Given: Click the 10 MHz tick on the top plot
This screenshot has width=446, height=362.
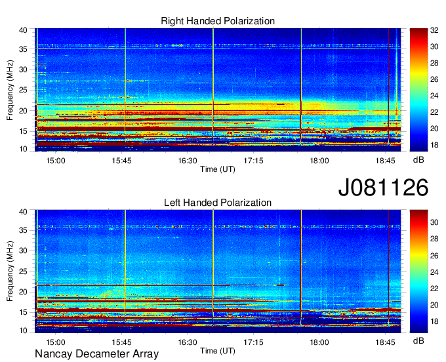Looking at the screenshot, I should coord(23,149).
